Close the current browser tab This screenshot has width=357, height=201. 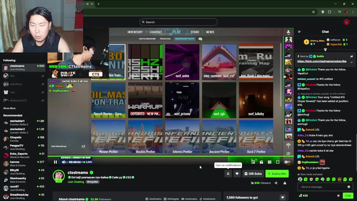pos(92,4)
